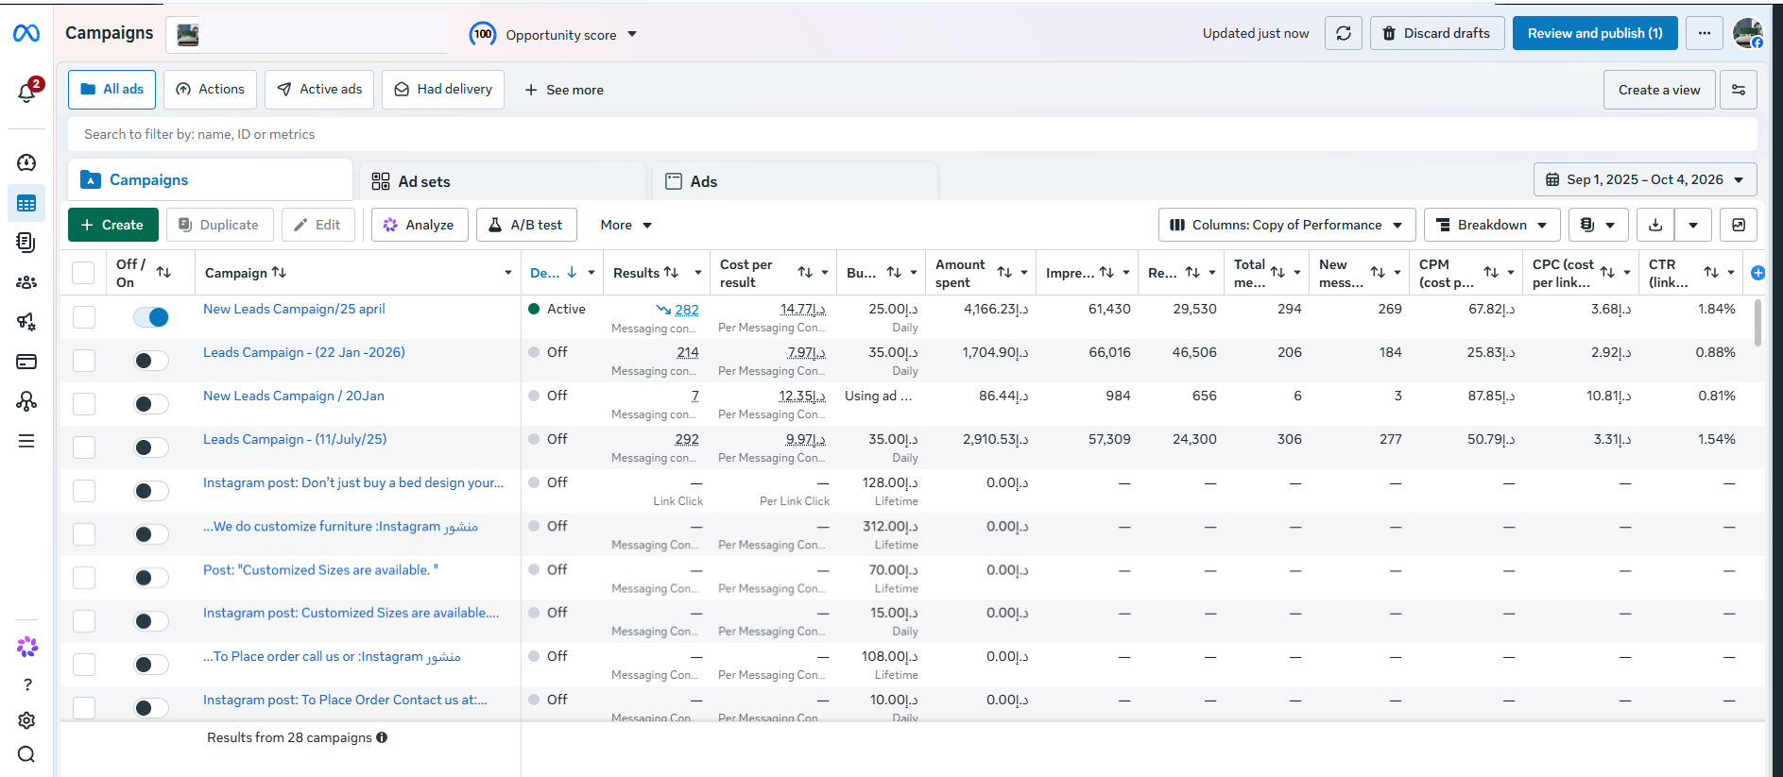Click the Analyze button

click(x=420, y=225)
